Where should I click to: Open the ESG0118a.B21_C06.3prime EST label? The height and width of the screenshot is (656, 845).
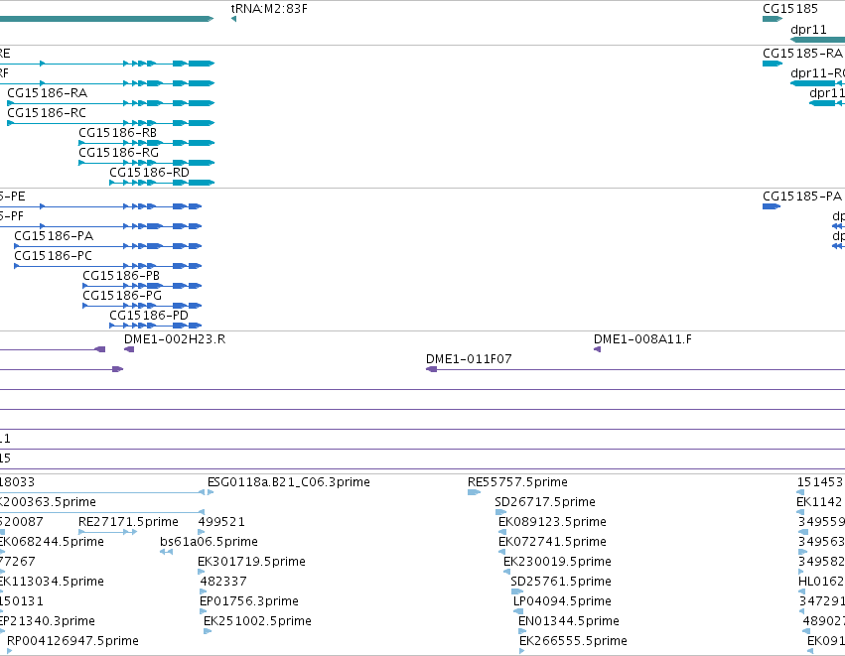pyautogui.click(x=289, y=482)
